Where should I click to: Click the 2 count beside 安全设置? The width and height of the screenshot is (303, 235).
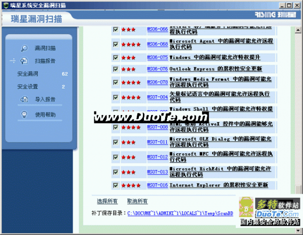(x=64, y=87)
